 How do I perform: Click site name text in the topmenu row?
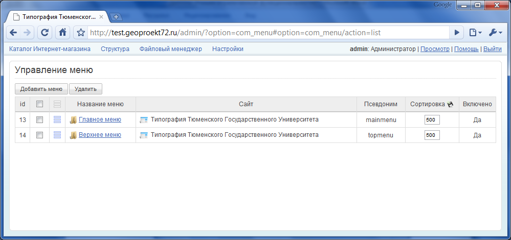(235, 135)
